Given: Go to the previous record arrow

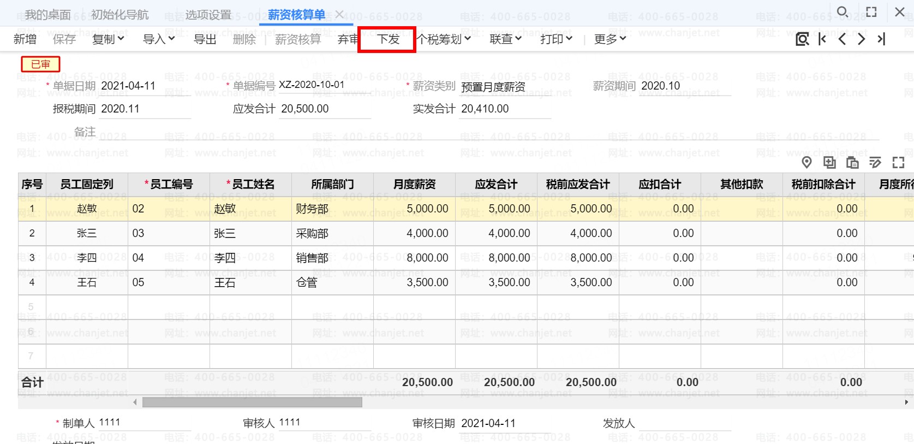Looking at the screenshot, I should click(842, 39).
